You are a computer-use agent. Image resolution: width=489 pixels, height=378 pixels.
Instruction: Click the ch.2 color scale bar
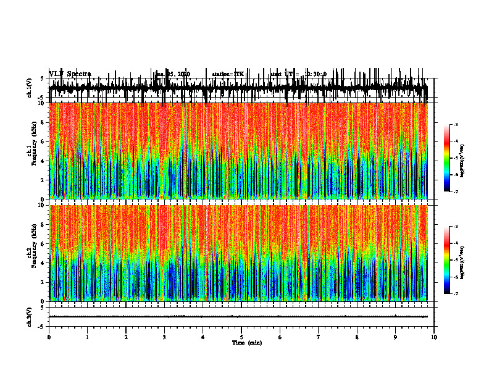[x=447, y=260]
